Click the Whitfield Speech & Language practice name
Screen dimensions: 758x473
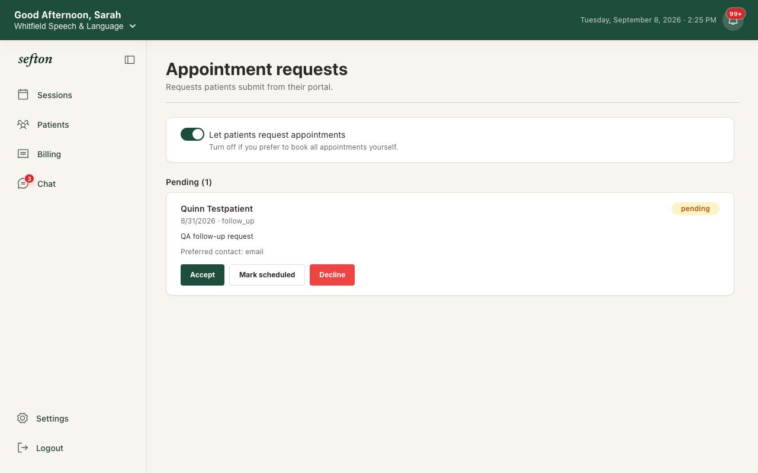point(69,26)
